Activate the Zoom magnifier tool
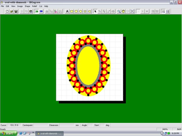The image size is (182, 136). (119, 11)
